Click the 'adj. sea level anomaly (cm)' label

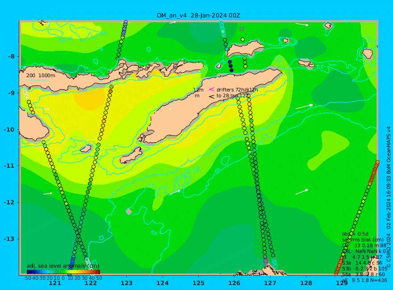click(63, 266)
